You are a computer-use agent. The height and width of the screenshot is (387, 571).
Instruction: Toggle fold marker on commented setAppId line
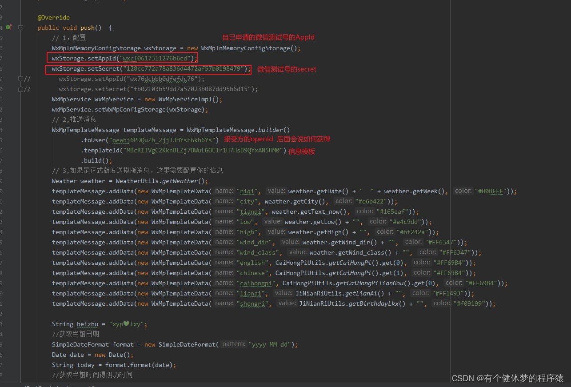tap(20, 79)
